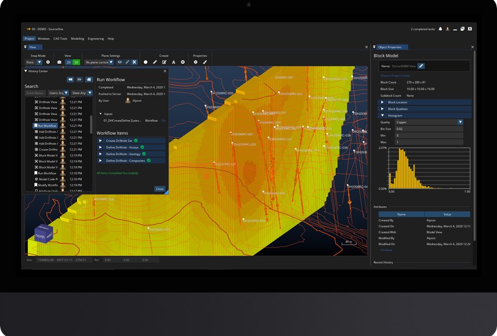Select the Properties paintbrush tool
Viewport: 497px width, 336px height.
(205, 62)
